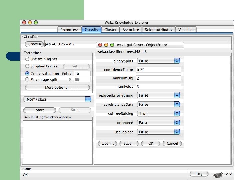Select the Percentage split option
Screen dimensions: 240x180
(27, 79)
